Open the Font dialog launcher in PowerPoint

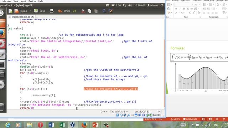(x=200, y=17)
